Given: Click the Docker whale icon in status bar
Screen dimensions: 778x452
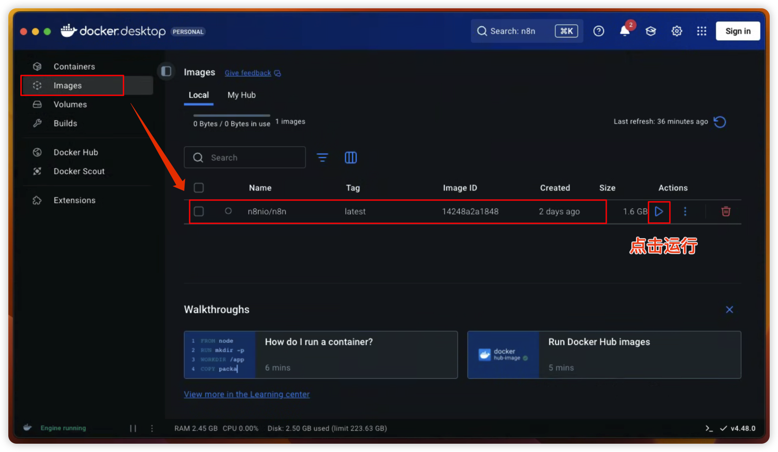Looking at the screenshot, I should coord(28,428).
